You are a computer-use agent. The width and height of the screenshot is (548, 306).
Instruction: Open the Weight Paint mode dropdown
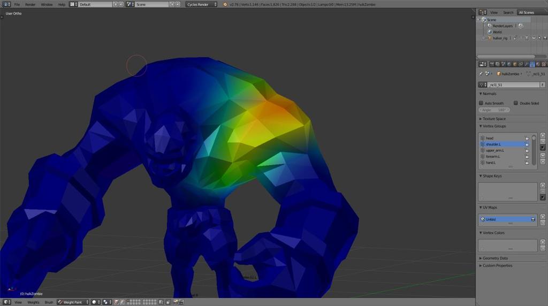click(73, 302)
